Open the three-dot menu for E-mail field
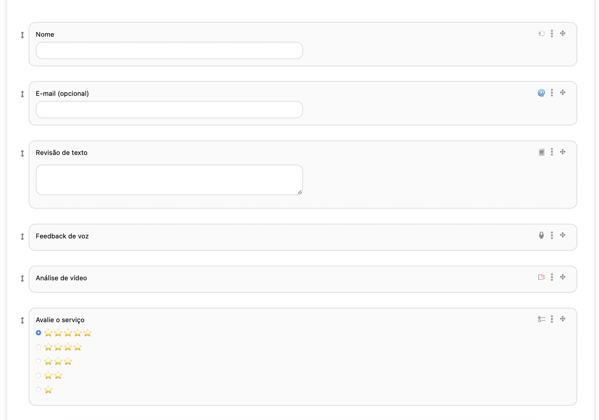The width and height of the screenshot is (599, 420). coord(552,93)
